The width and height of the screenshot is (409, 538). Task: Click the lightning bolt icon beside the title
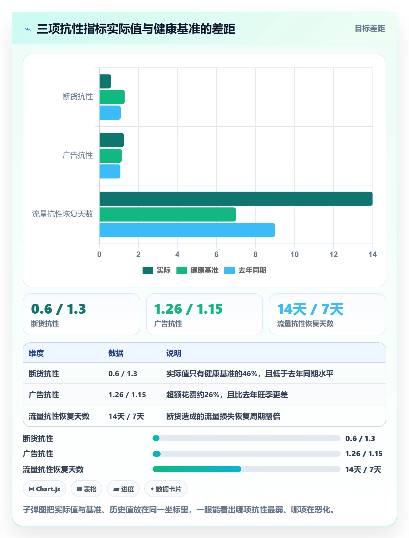[28, 29]
